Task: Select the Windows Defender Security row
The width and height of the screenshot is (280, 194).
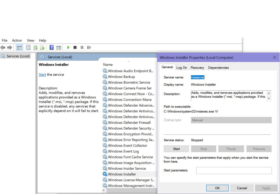Action: coord(131,128)
